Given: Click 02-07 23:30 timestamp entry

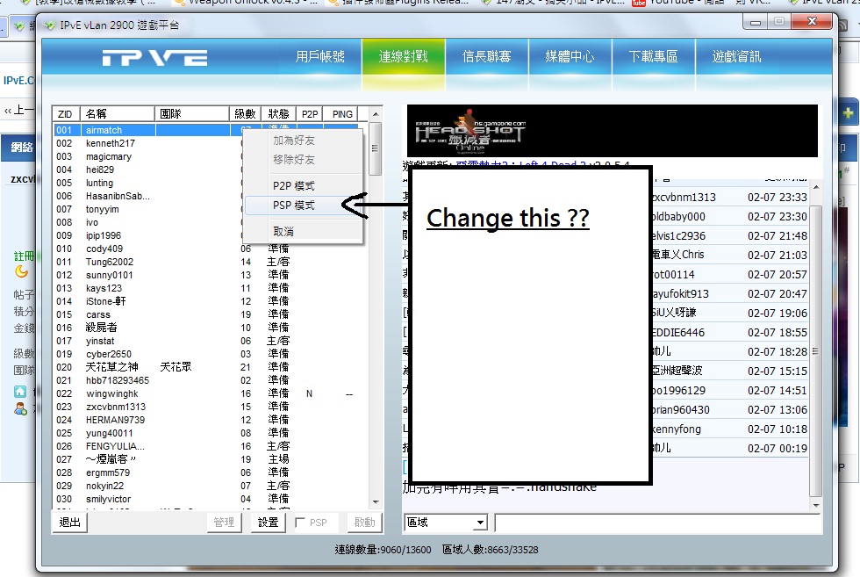Looking at the screenshot, I should pyautogui.click(x=778, y=217).
